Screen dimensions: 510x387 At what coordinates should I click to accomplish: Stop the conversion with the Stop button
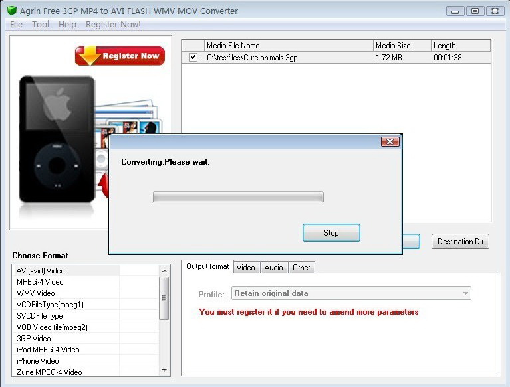[331, 233]
